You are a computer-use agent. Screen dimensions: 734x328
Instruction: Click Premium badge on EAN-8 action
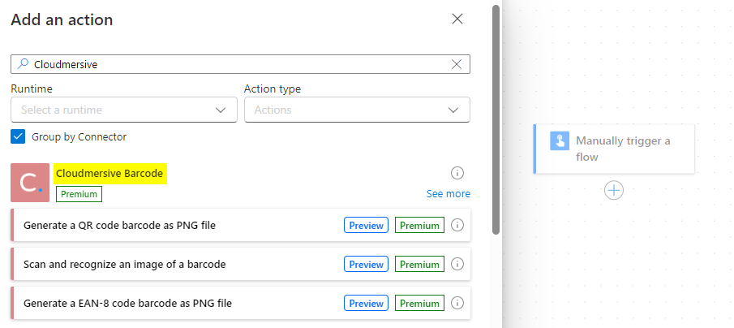coord(419,303)
